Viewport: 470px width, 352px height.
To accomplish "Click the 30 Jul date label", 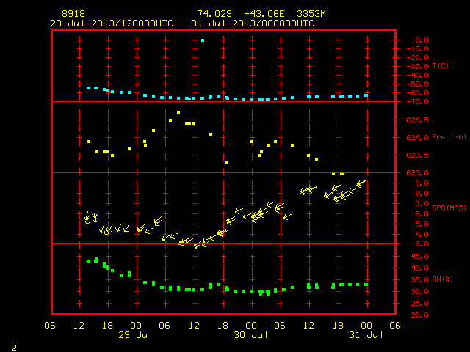I will pos(250,335).
